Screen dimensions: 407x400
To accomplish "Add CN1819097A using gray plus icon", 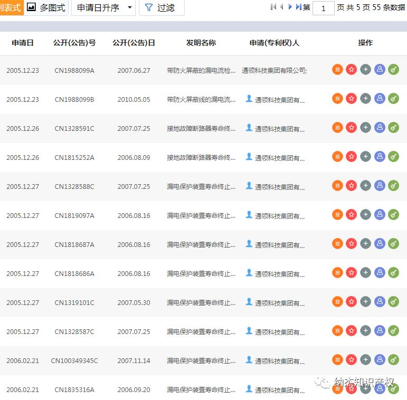I will click(x=365, y=215).
